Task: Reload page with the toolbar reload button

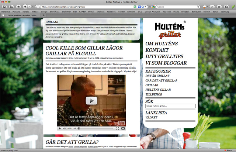Action: [219, 7]
